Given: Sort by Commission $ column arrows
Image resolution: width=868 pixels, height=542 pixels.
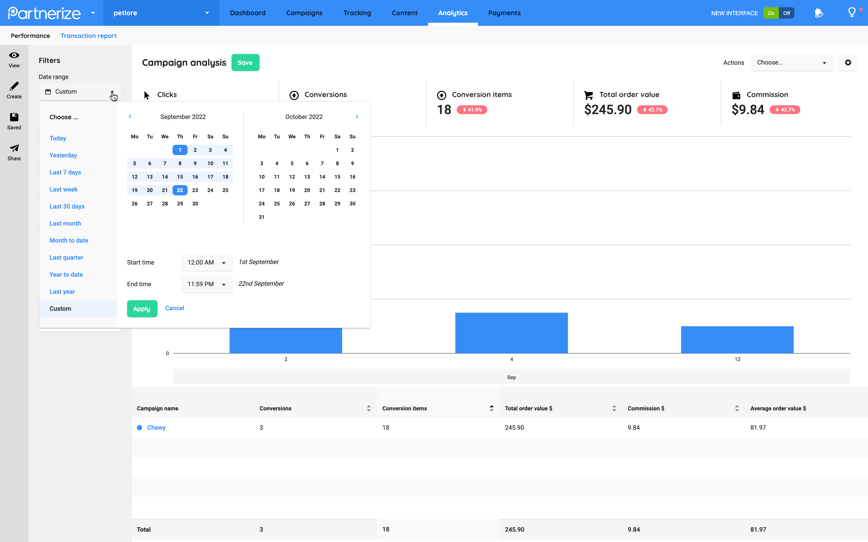Looking at the screenshot, I should pos(737,408).
